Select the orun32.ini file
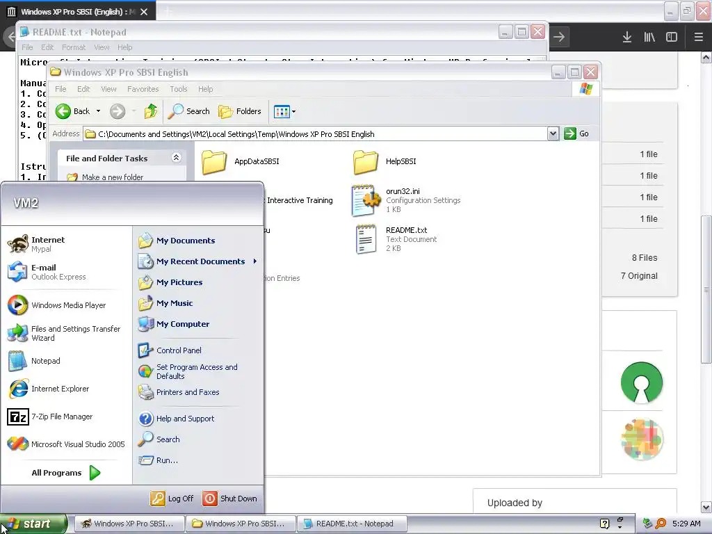 406,200
